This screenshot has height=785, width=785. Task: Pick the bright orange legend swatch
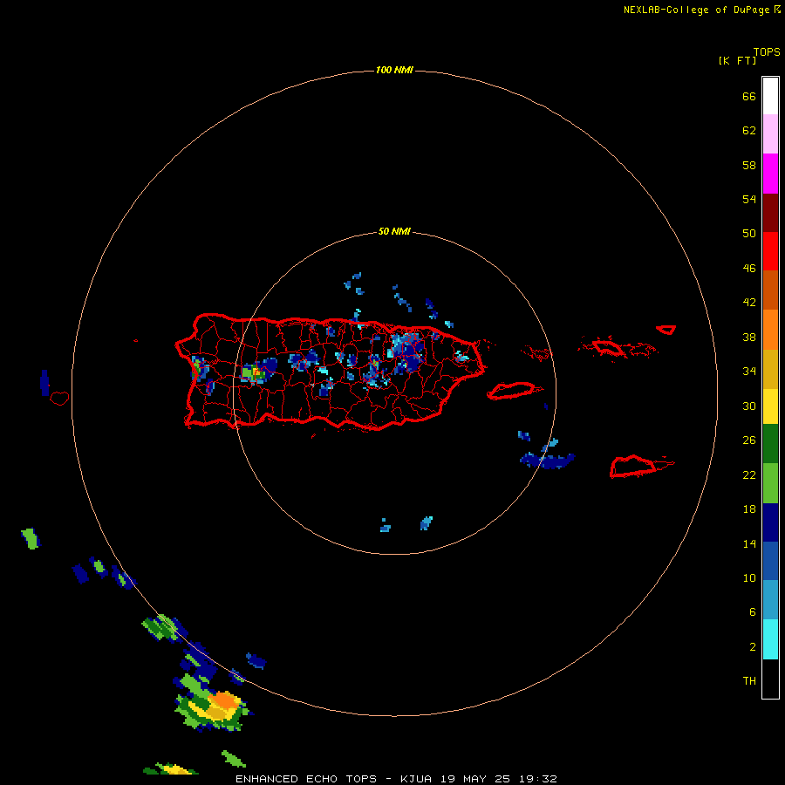click(770, 330)
